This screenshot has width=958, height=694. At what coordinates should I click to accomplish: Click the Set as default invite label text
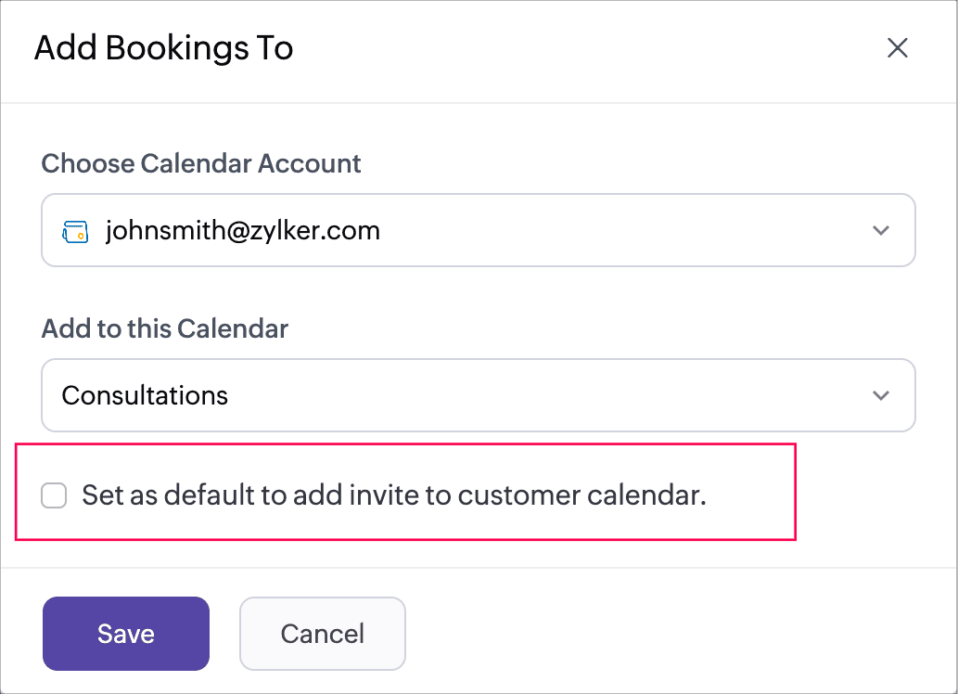coord(394,495)
